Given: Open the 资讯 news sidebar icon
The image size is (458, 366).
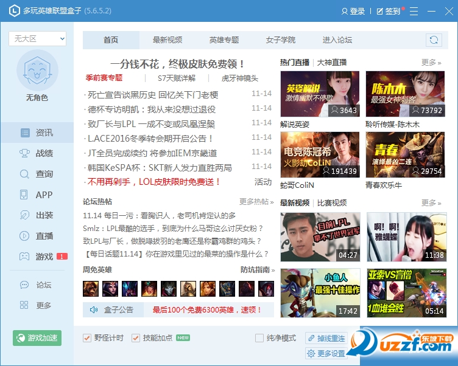Looking at the screenshot, I should [x=25, y=133].
